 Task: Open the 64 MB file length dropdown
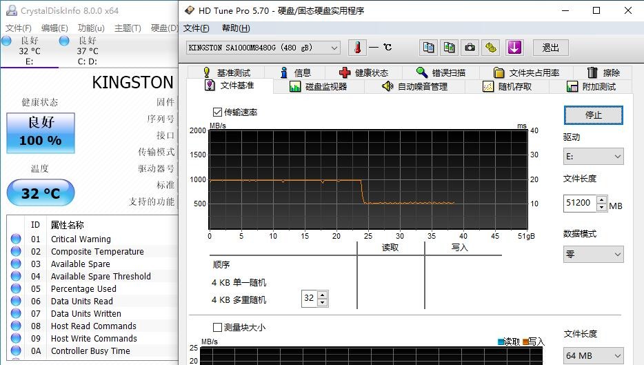(x=593, y=355)
